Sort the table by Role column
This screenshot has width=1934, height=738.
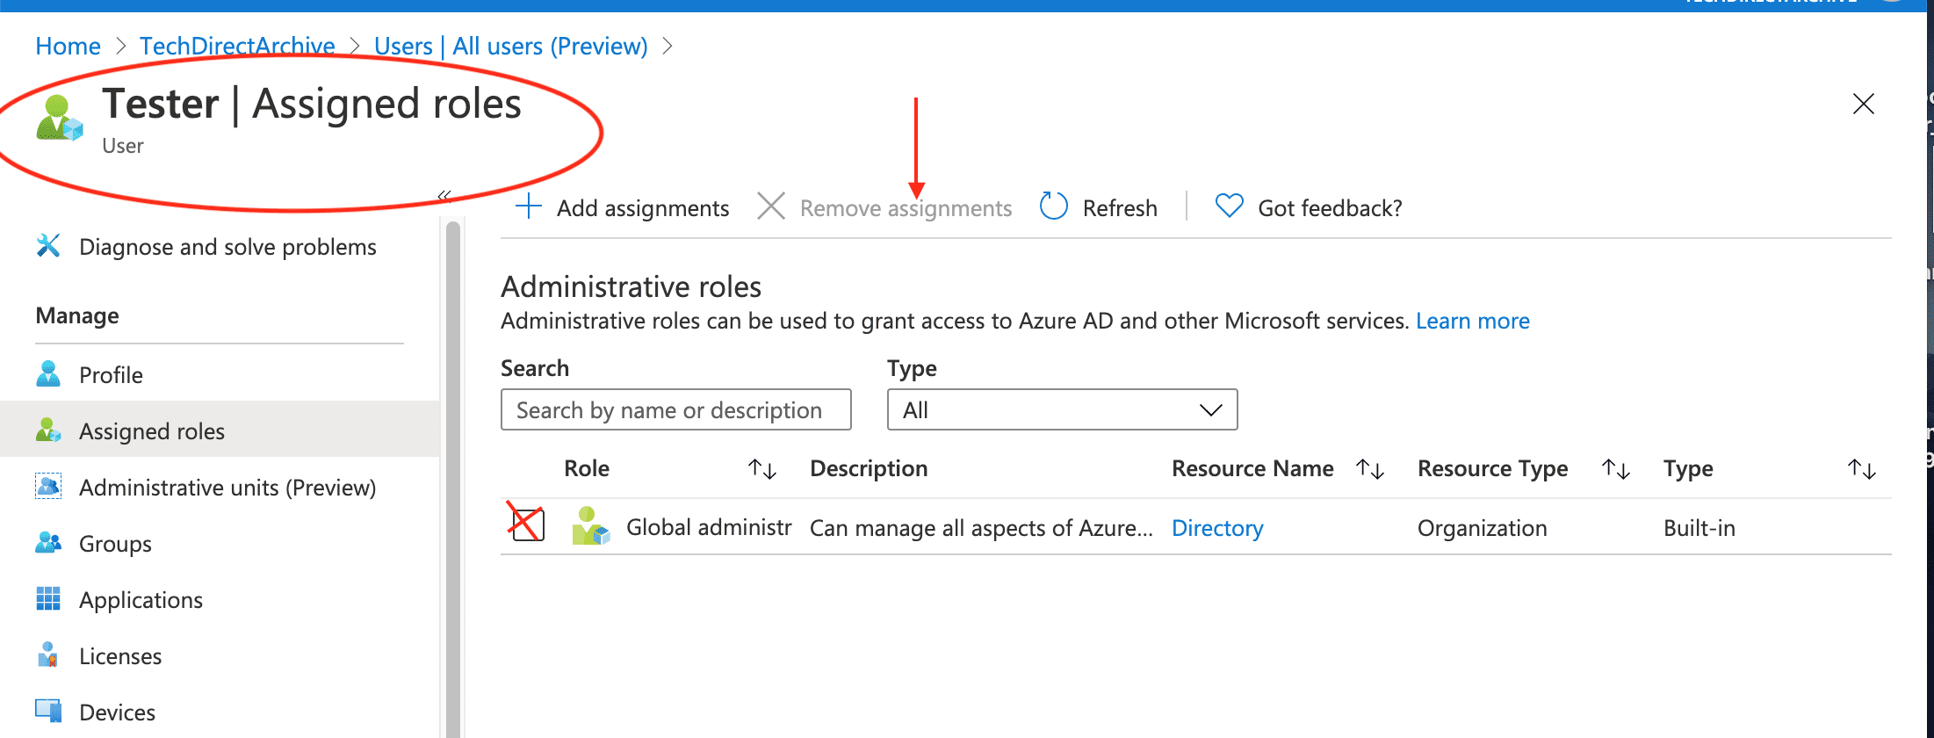coord(761,469)
